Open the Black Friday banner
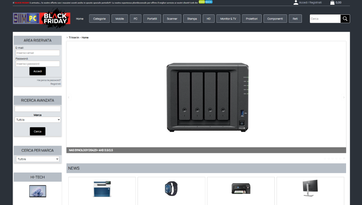 (x=55, y=18)
